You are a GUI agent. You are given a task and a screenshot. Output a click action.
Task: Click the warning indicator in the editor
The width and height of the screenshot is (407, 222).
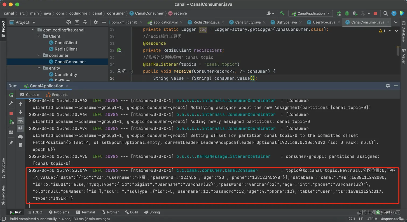[382, 31]
